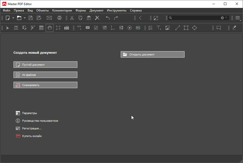
Task: Click the Из файлов button
Action: pos(45,75)
